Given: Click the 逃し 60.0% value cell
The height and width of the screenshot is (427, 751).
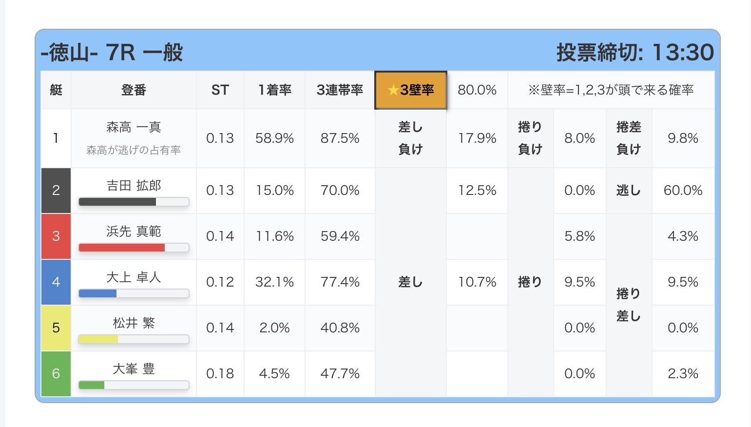Looking at the screenshot, I should pos(683,191).
